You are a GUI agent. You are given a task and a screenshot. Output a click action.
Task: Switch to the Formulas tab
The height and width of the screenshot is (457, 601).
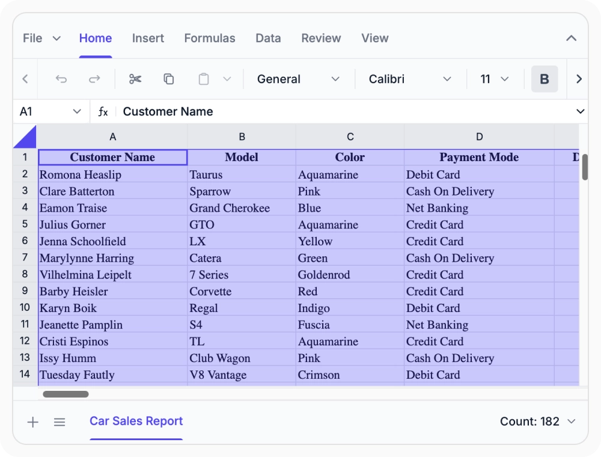[210, 38]
